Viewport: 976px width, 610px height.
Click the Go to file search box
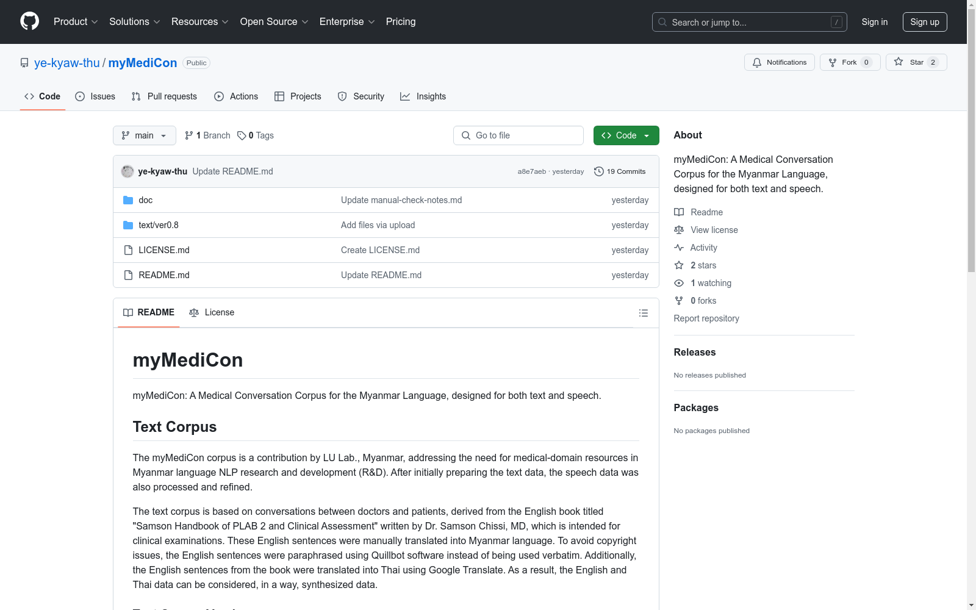[518, 135]
